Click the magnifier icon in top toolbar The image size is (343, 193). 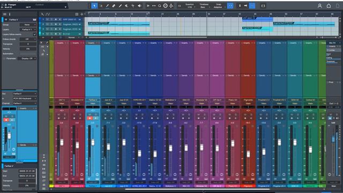pyautogui.click(x=160, y=6)
